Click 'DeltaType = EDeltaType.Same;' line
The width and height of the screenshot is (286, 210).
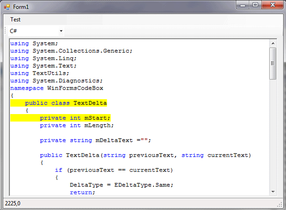tap(122, 185)
